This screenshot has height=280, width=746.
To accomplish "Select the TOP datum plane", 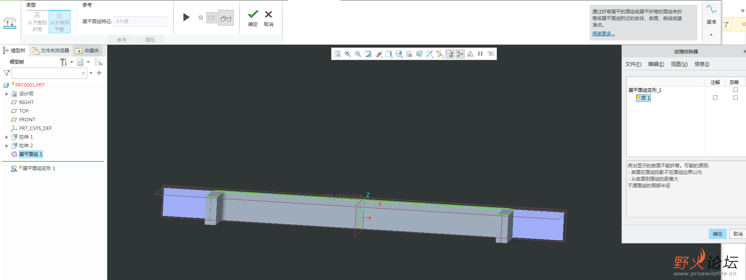I will pyautogui.click(x=24, y=111).
